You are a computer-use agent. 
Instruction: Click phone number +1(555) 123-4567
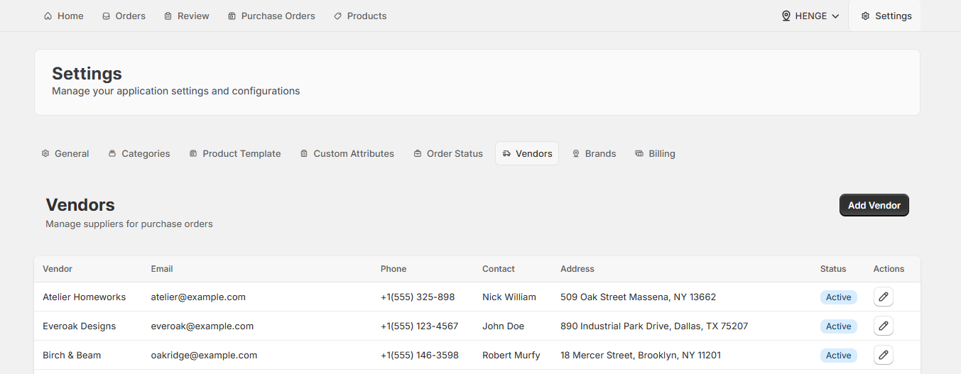pos(420,326)
